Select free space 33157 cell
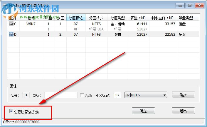This screenshot has height=127, width=207. (170, 24)
